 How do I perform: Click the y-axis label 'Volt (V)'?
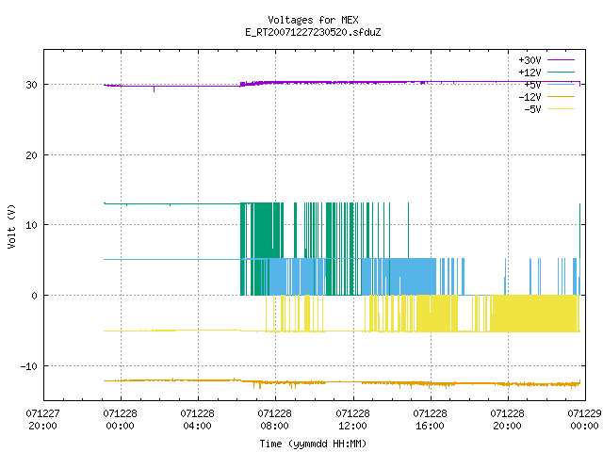point(11,227)
